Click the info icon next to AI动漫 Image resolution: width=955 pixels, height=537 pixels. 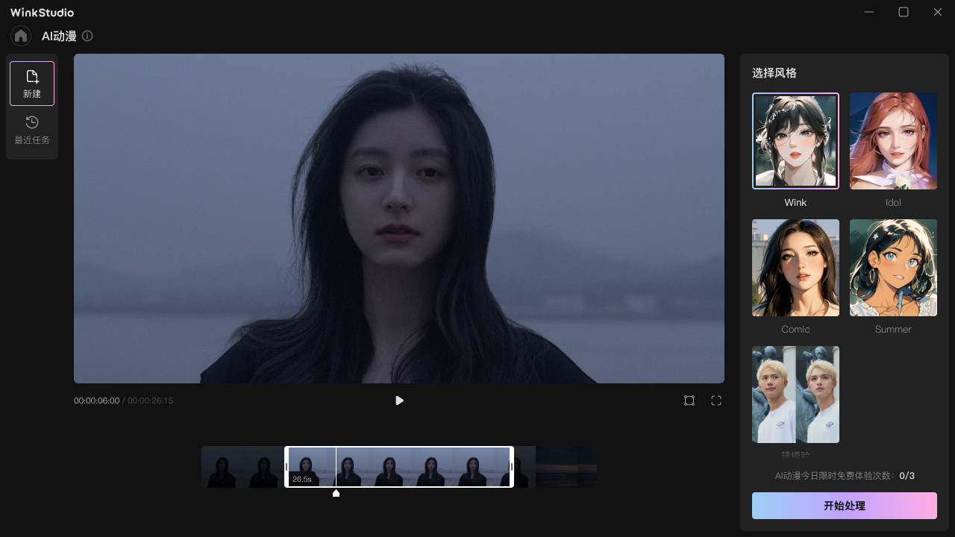(87, 36)
